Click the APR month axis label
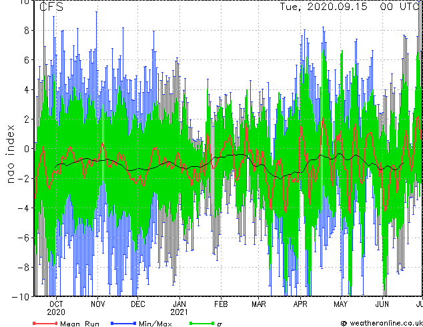 [x=300, y=304]
